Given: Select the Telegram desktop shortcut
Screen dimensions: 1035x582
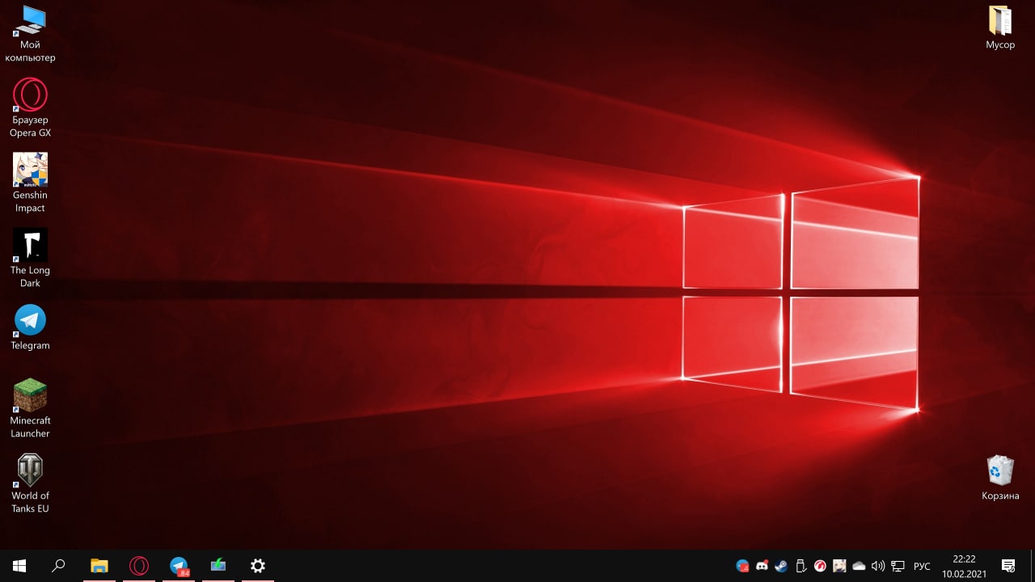Looking at the screenshot, I should 30,327.
